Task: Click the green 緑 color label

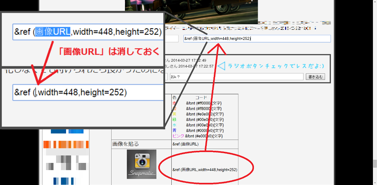Action: (x=174, y=120)
